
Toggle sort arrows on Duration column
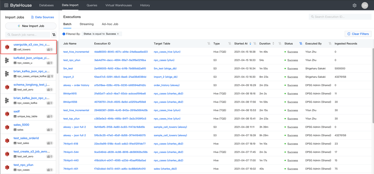point(273,44)
